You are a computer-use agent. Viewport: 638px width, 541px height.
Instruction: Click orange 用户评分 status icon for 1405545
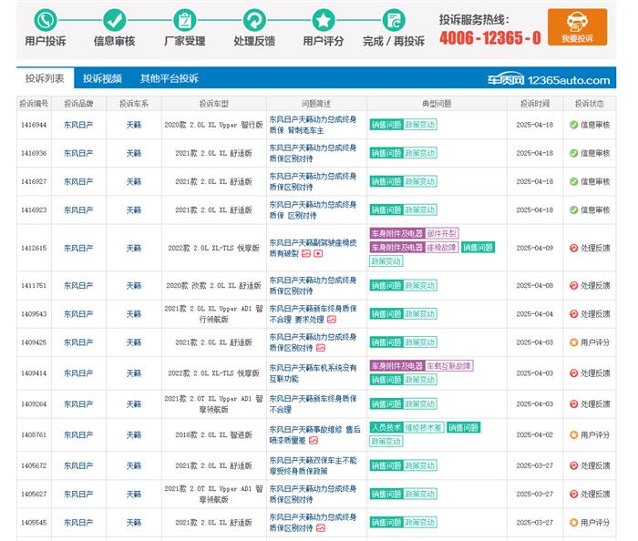point(573,523)
